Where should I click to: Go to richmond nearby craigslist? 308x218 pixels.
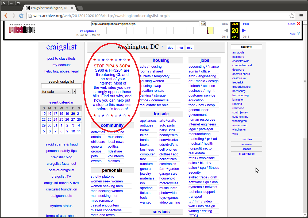pos(238,108)
